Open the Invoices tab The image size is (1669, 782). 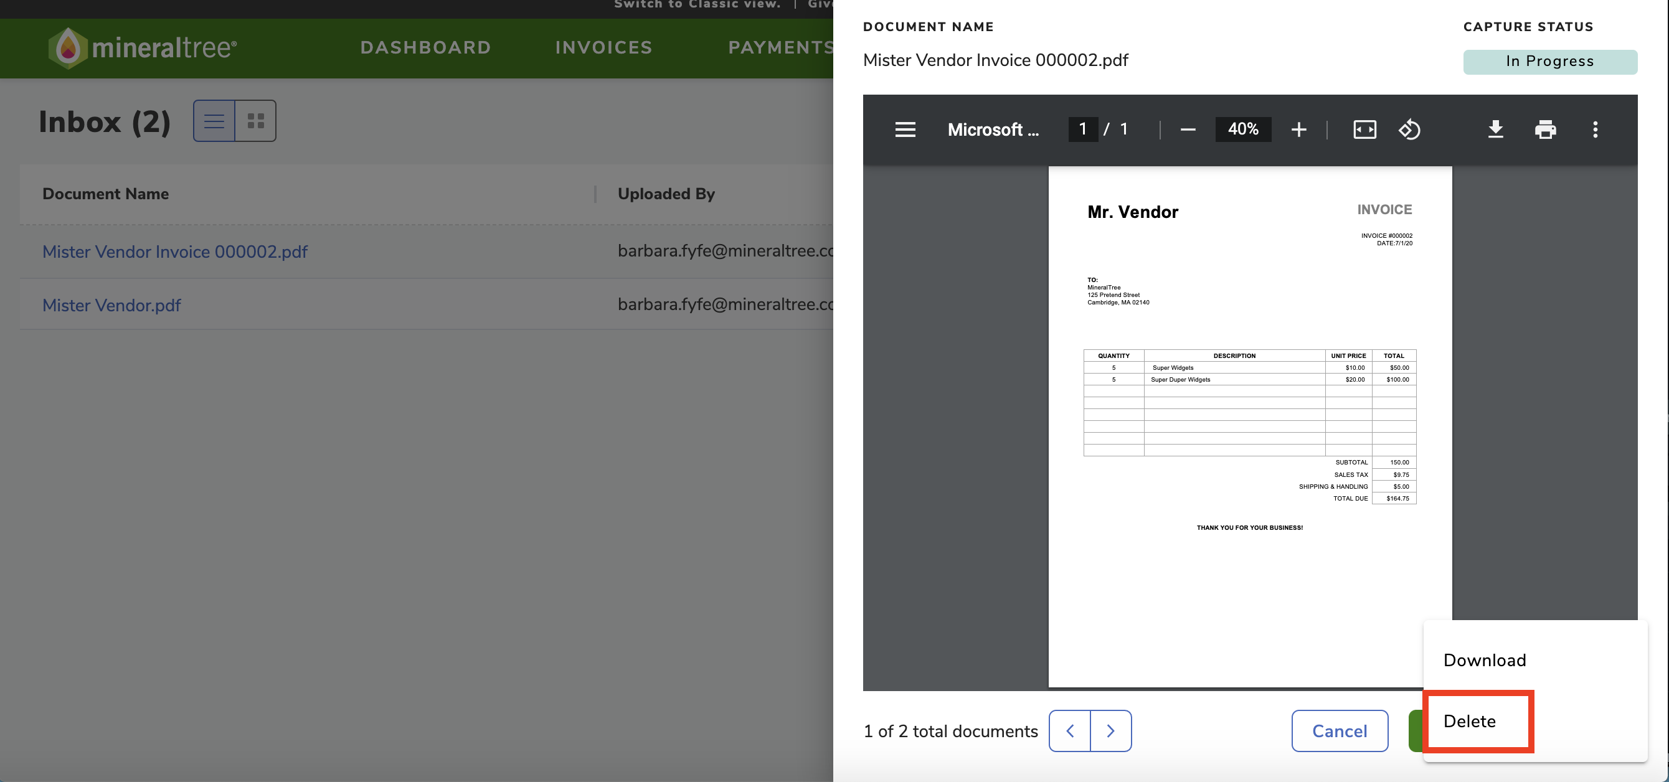point(604,47)
